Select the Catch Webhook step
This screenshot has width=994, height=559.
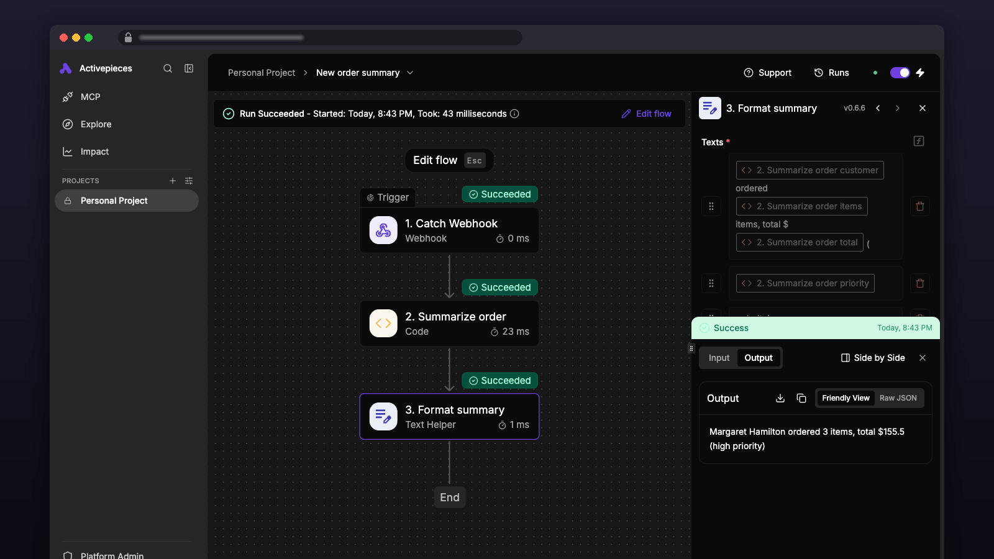tap(449, 230)
